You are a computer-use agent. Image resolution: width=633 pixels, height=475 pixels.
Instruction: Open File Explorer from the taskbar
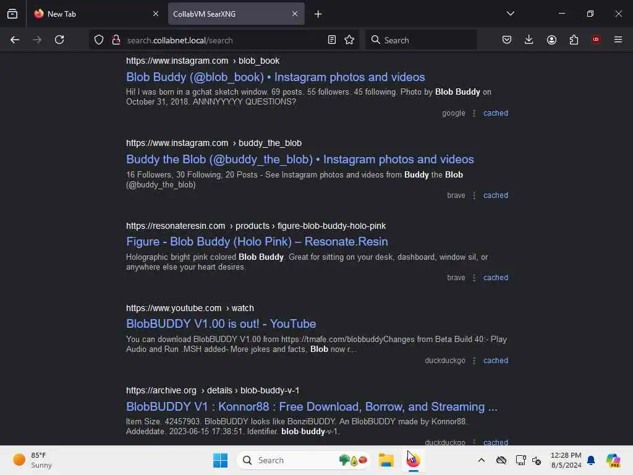[x=386, y=460]
